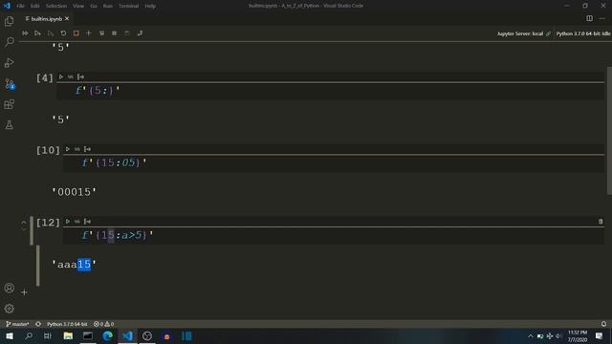Click Jupyter Server: local status
This screenshot has height=344, width=612.
(x=523, y=33)
